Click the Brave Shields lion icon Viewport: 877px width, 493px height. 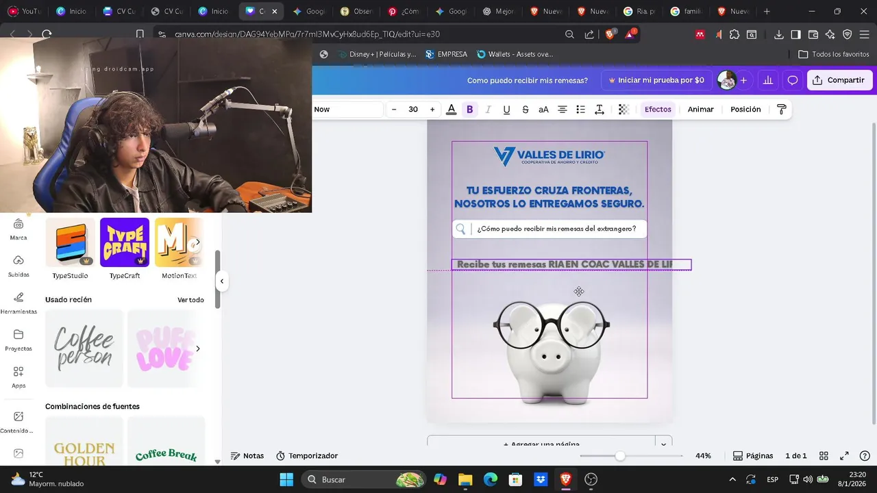click(x=610, y=34)
